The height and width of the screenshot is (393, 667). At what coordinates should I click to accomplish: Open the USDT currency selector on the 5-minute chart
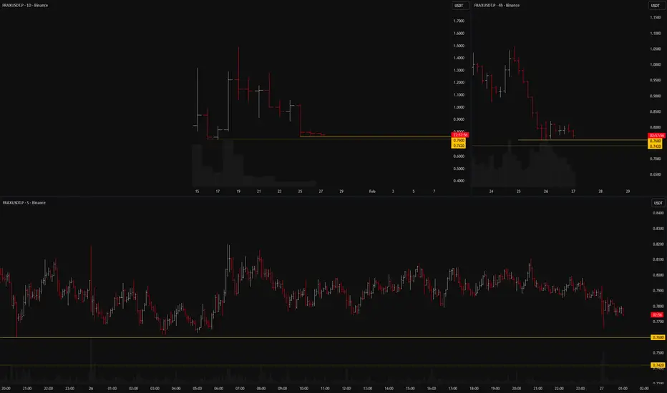[658, 203]
